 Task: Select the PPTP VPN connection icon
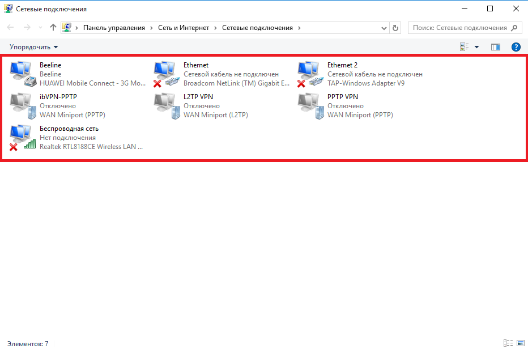tap(310, 105)
